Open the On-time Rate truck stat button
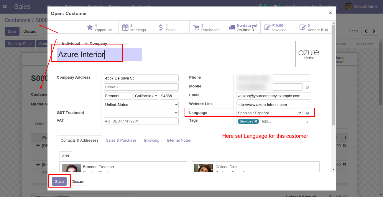The width and height of the screenshot is (383, 197). coord(243,27)
